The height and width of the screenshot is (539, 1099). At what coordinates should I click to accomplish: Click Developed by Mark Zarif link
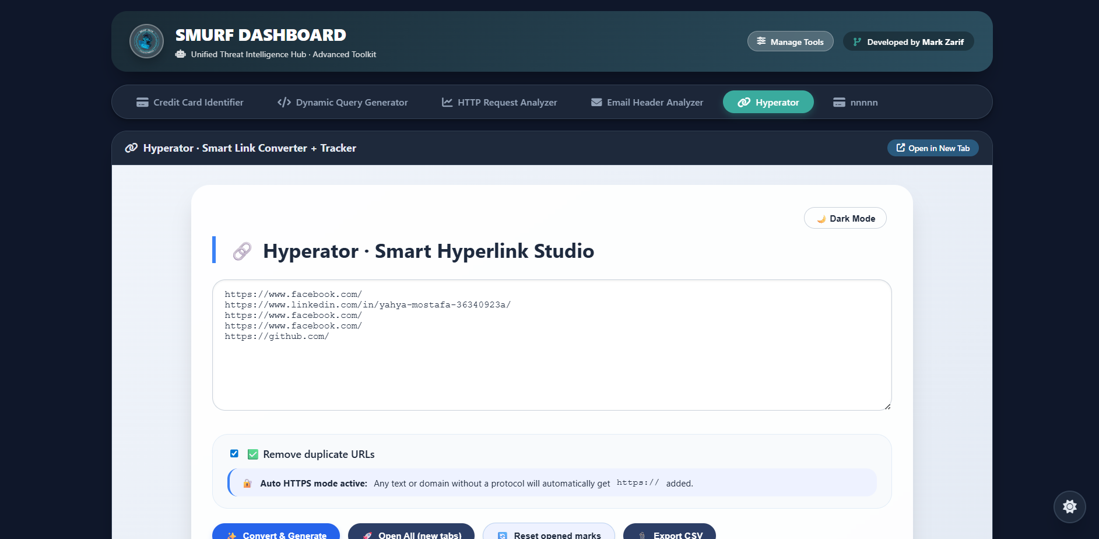click(908, 41)
